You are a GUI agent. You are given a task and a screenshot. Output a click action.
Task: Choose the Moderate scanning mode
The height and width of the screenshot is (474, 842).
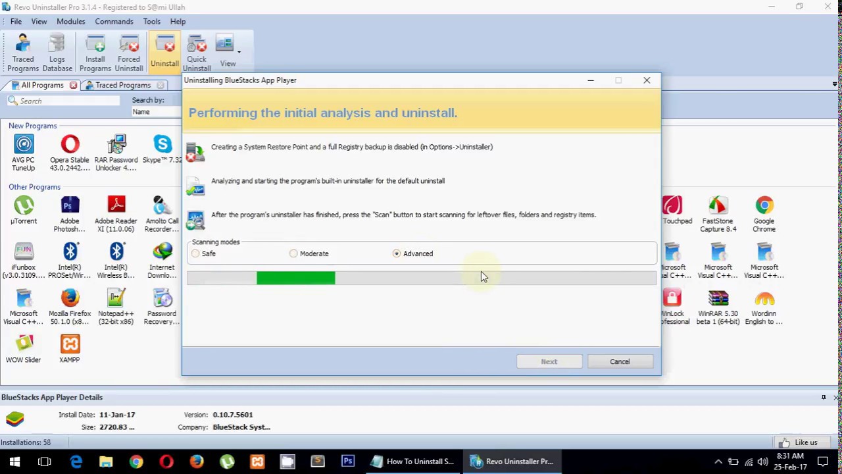tap(293, 253)
